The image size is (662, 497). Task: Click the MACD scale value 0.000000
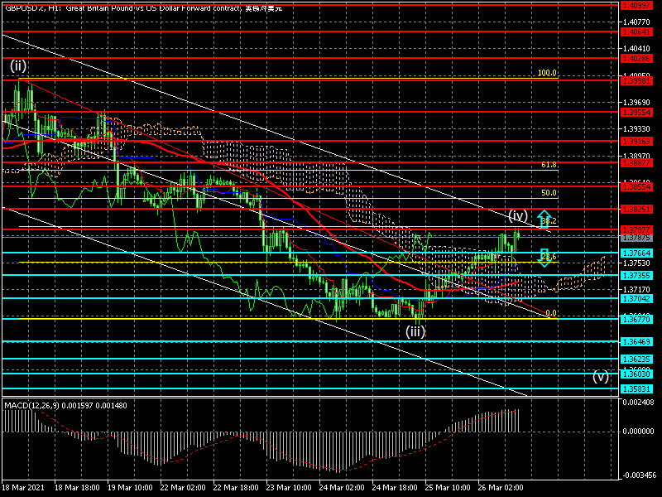pyautogui.click(x=638, y=432)
